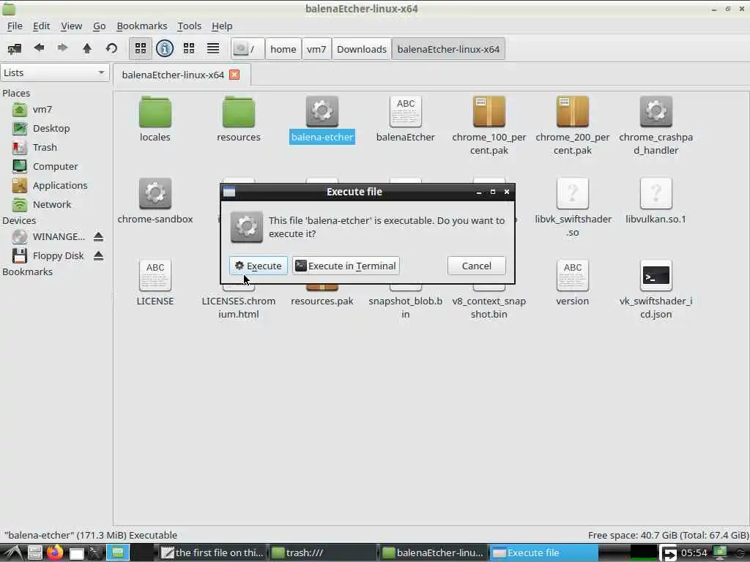This screenshot has width=750, height=562.
Task: Select the LICENSE file
Action: coord(155,283)
